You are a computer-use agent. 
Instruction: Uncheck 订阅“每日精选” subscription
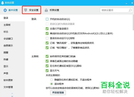47,48
